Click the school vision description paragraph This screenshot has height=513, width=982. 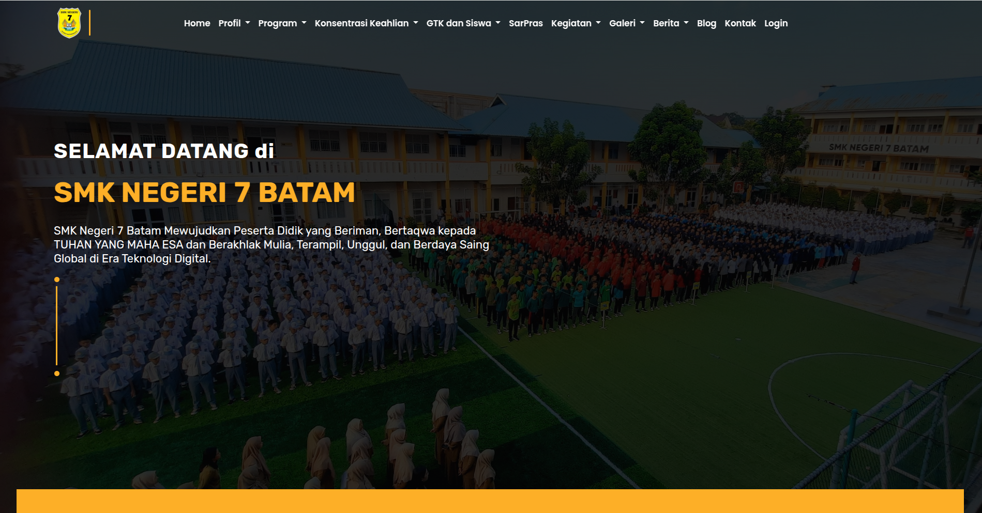pyautogui.click(x=271, y=244)
